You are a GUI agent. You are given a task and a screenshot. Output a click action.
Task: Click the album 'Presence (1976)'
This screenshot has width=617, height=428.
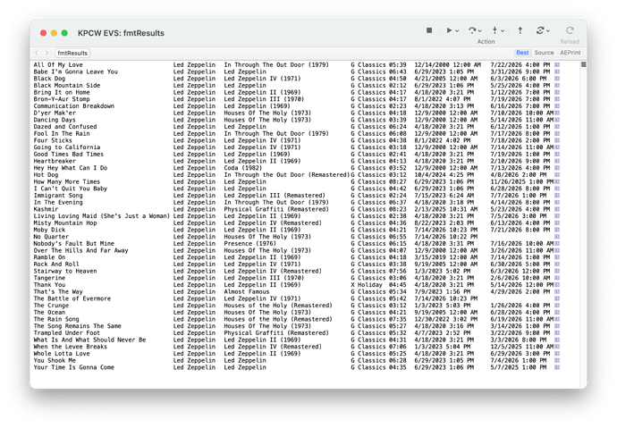(250, 244)
